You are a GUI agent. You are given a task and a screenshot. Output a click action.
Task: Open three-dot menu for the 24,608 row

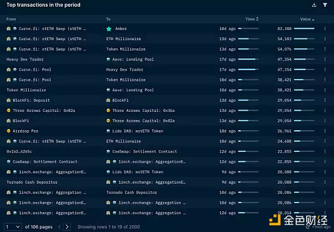click(x=325, y=141)
